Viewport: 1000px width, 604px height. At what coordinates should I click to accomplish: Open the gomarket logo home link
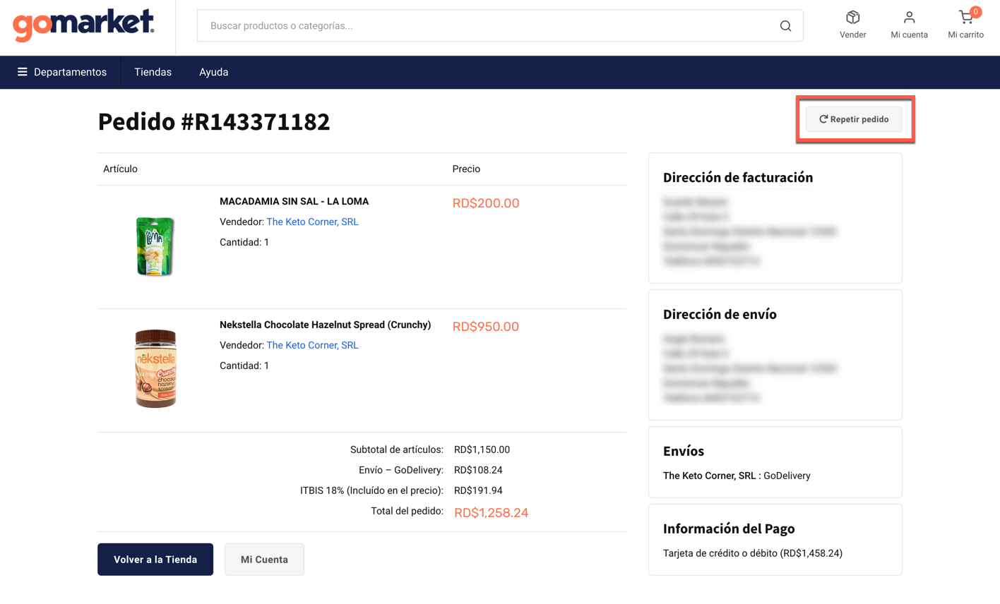coord(83,25)
